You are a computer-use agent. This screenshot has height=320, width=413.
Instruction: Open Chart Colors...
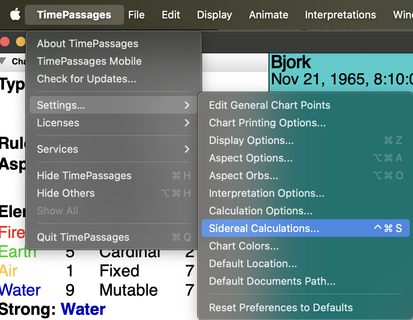pyautogui.click(x=305, y=246)
